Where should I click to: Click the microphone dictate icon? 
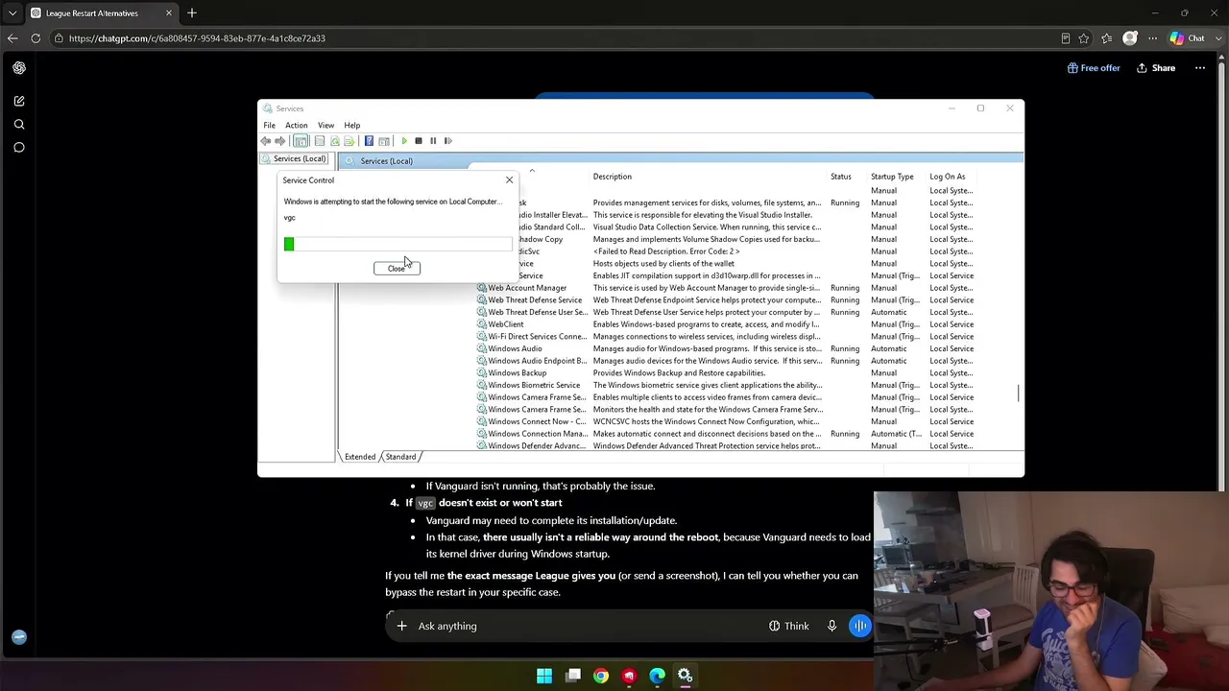(x=831, y=627)
